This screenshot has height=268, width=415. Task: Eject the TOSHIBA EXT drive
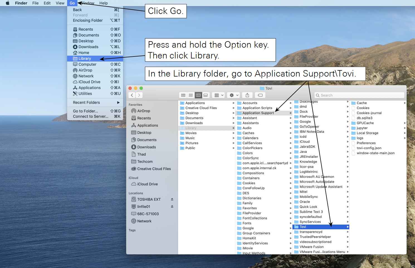pyautogui.click(x=172, y=199)
